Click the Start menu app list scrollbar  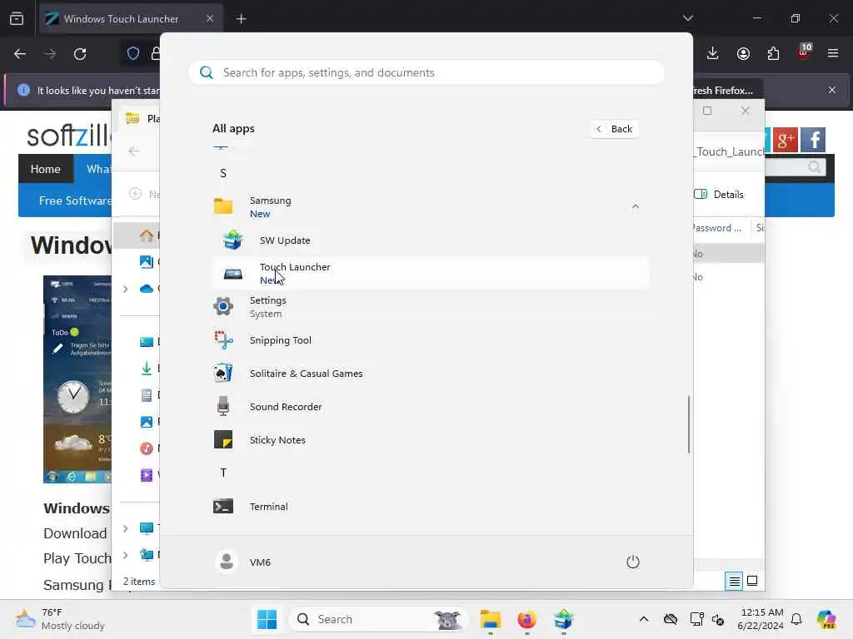point(688,424)
